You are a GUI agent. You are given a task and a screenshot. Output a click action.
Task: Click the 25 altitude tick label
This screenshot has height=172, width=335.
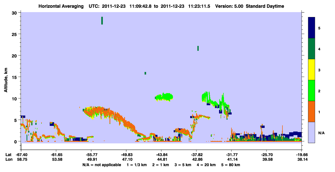15,34
